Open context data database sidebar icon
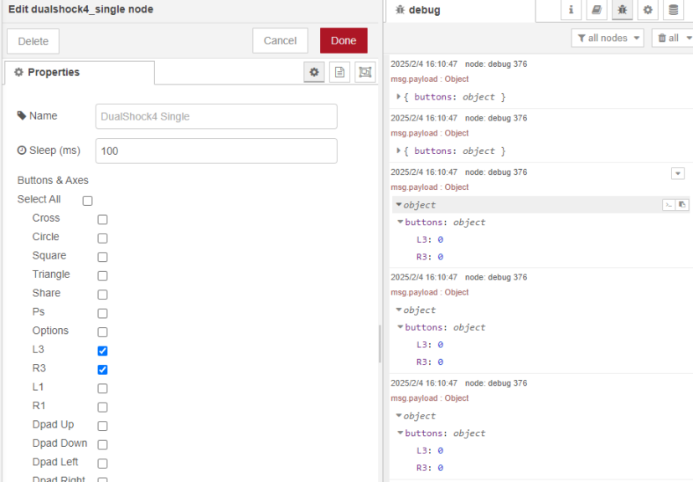The height and width of the screenshot is (482, 693). 674,10
